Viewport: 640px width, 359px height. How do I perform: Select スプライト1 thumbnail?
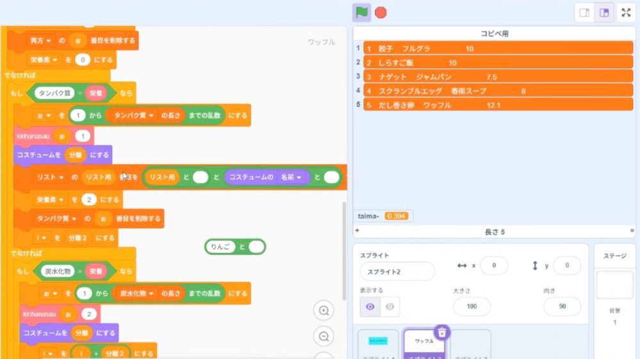(378, 345)
